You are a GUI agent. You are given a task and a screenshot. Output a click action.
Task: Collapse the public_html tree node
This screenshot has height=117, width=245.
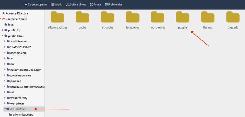(3, 36)
